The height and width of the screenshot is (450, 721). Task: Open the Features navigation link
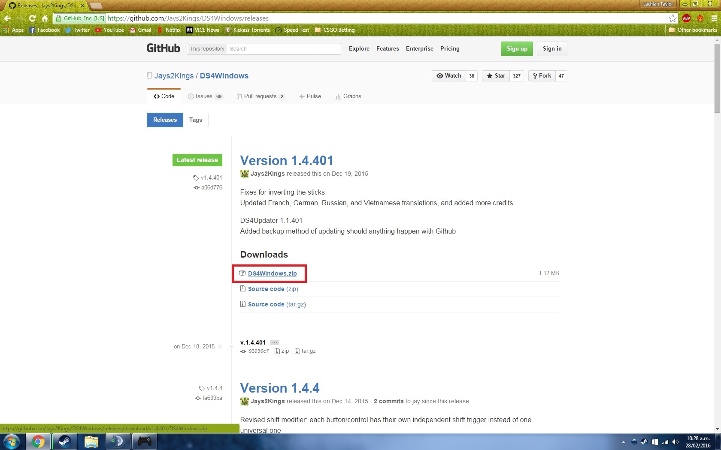coord(388,49)
